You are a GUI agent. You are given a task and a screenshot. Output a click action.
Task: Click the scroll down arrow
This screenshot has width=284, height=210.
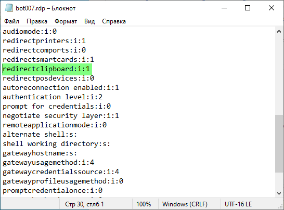279,193
